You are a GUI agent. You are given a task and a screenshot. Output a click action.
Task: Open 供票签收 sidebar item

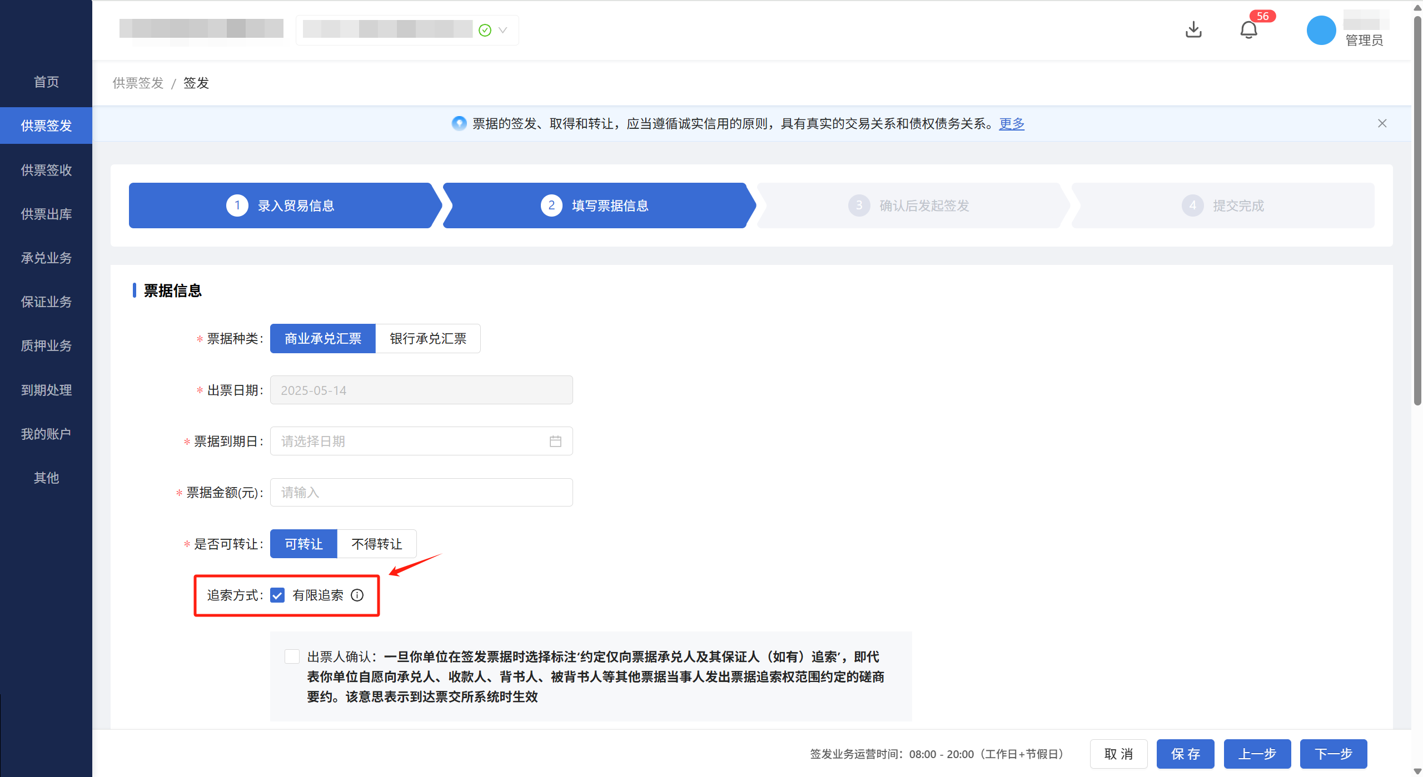46,170
